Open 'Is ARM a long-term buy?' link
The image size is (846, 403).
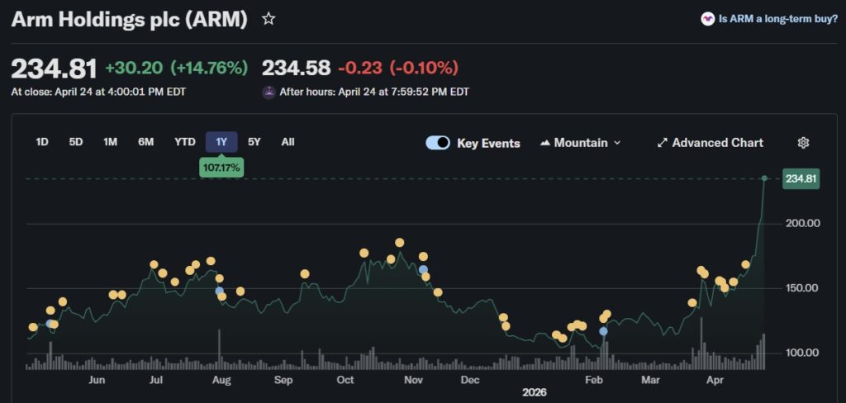pyautogui.click(x=777, y=19)
